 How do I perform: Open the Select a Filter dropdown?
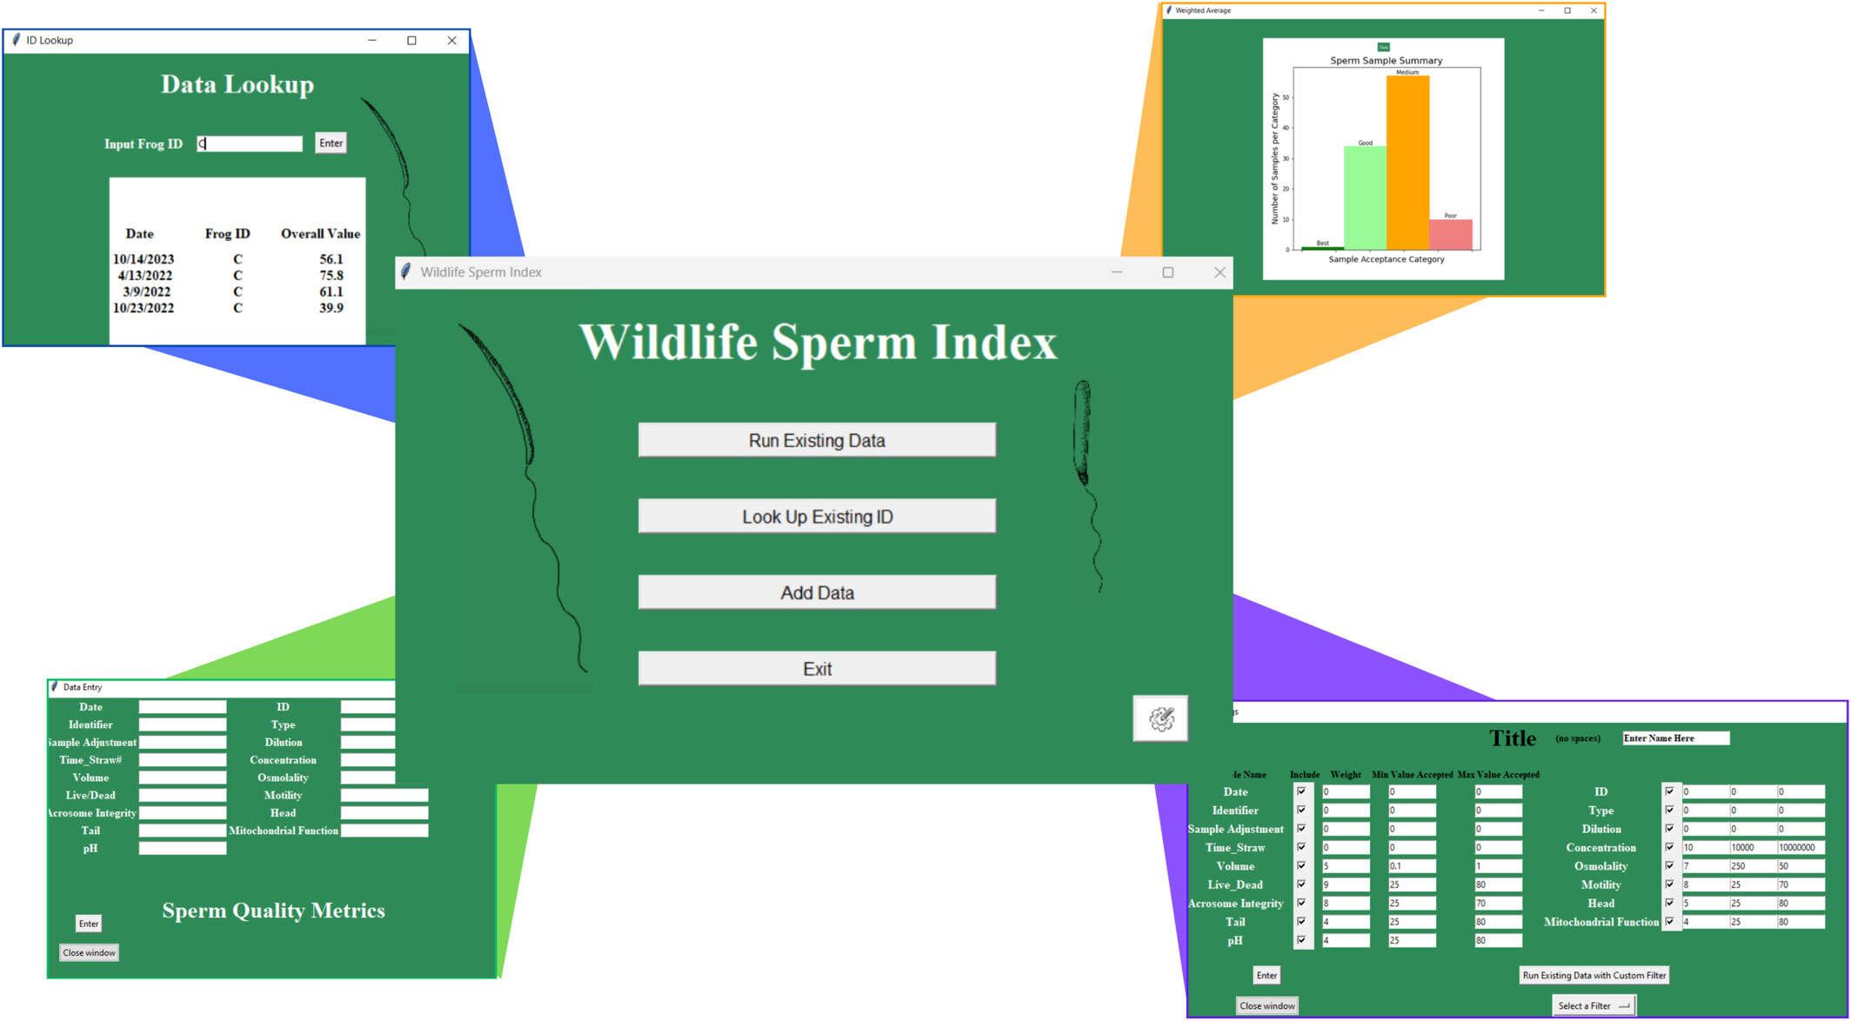point(1594,1005)
